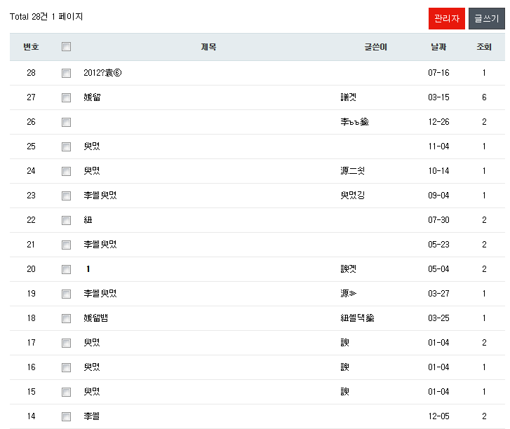The width and height of the screenshot is (510, 429).
Task: Check the checkbox for row 17
Action: tap(67, 343)
